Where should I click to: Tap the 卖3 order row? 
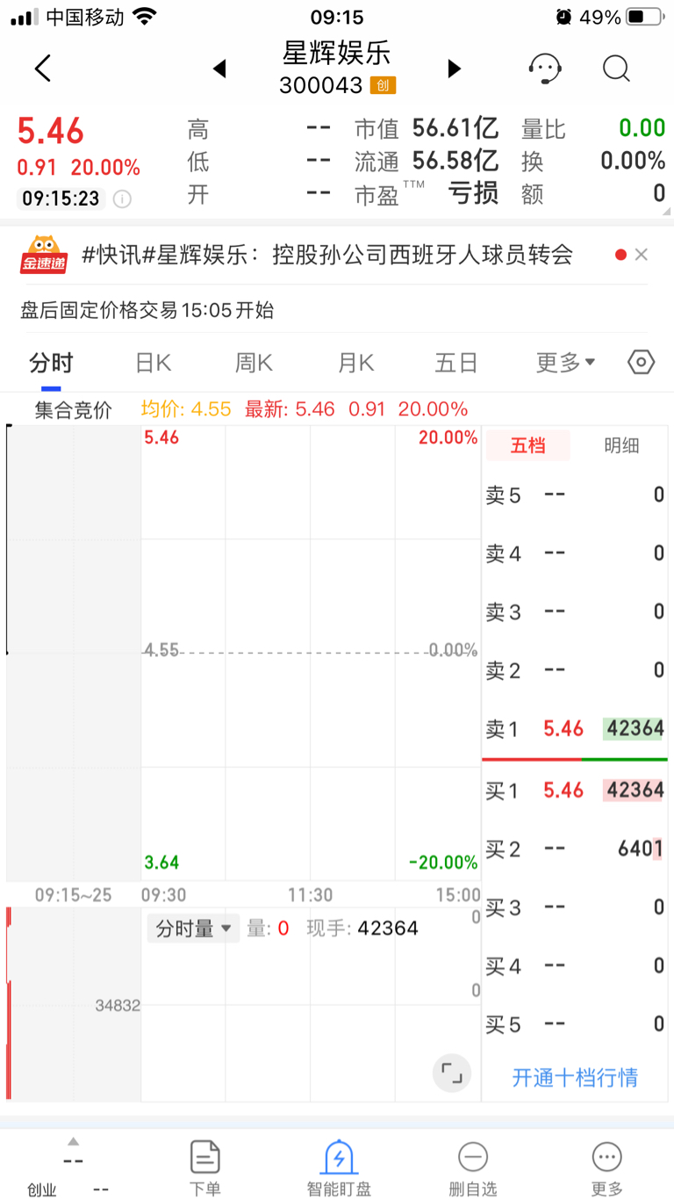[x=575, y=611]
